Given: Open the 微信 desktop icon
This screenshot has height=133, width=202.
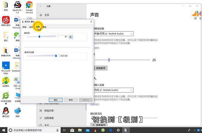Looking at the screenshot, I should coord(17,37).
